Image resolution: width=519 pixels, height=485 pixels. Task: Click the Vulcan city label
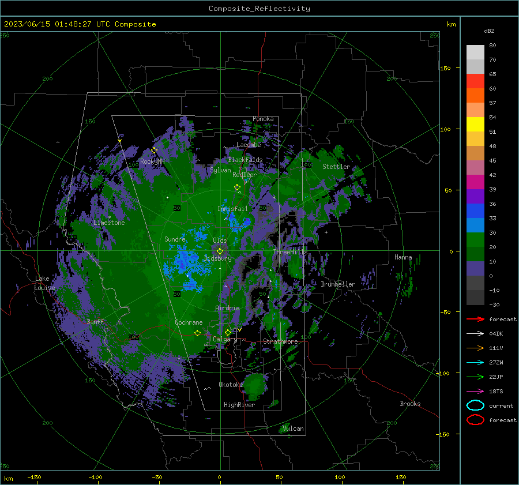tap(293, 428)
